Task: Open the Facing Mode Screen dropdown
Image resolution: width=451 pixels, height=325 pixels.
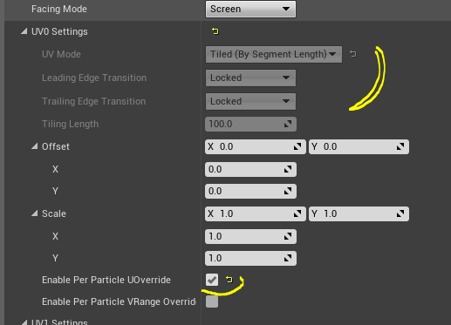Action: 250,9
